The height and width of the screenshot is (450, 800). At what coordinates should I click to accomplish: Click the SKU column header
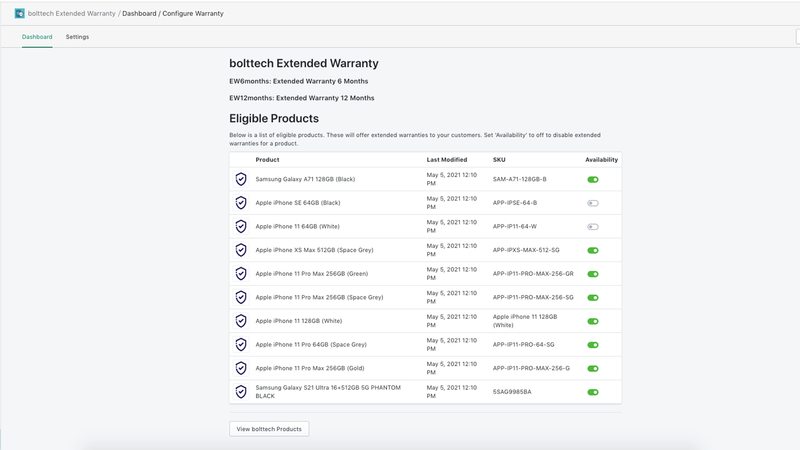(499, 159)
